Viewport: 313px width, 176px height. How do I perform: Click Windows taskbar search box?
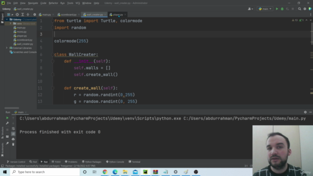pos(45,172)
